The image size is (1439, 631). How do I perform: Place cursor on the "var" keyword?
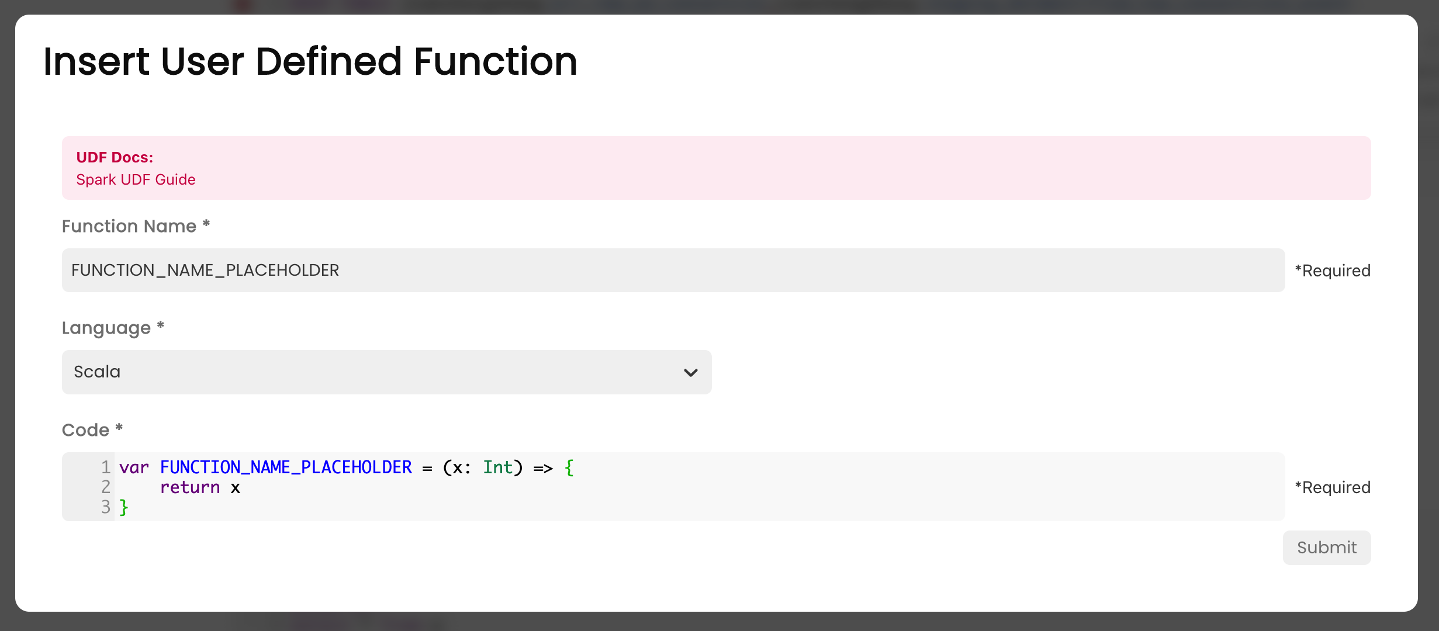134,467
